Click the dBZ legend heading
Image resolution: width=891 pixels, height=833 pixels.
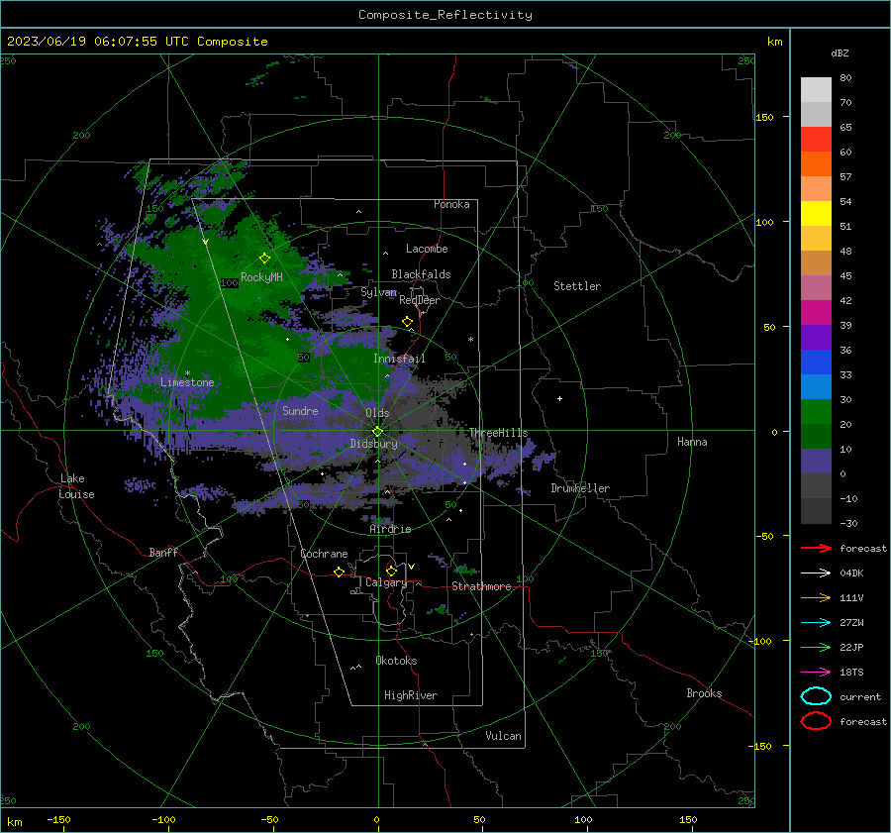click(x=840, y=52)
